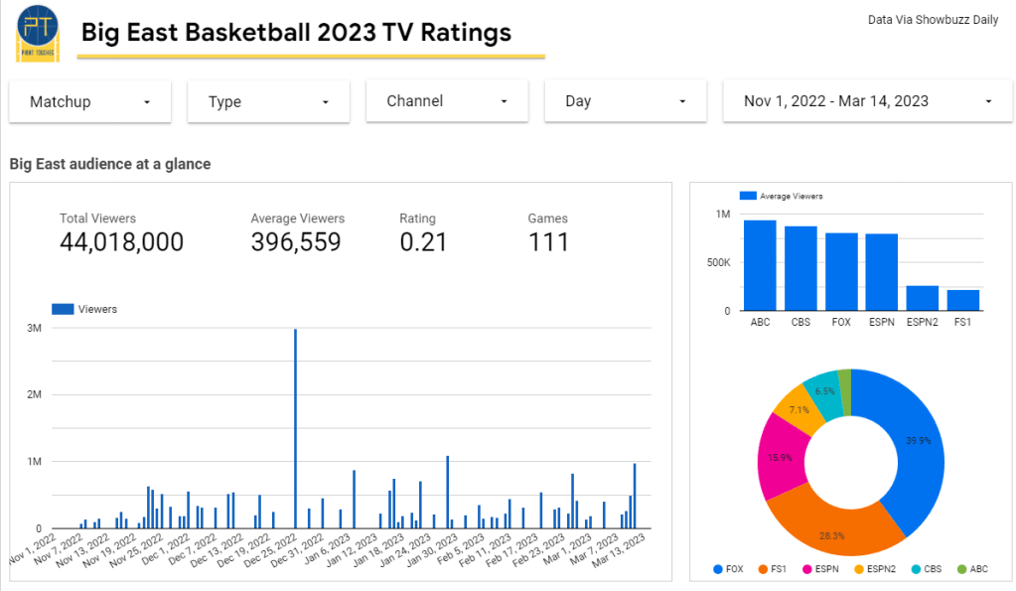Click the FS1 bar in average viewers chart

click(x=962, y=300)
